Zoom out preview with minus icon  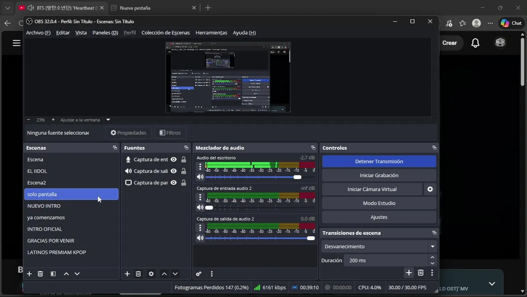pyautogui.click(x=28, y=120)
